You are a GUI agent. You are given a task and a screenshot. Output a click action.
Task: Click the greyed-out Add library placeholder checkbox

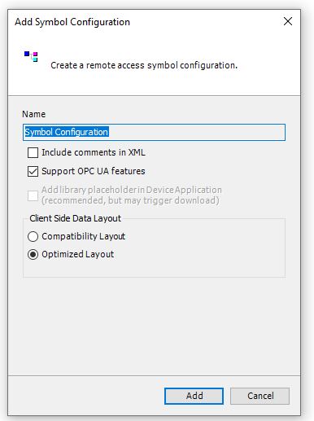[33, 195]
